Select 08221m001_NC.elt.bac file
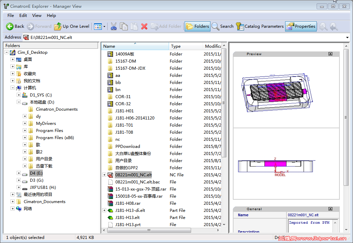This screenshot has width=353, height=243. (x=137, y=182)
